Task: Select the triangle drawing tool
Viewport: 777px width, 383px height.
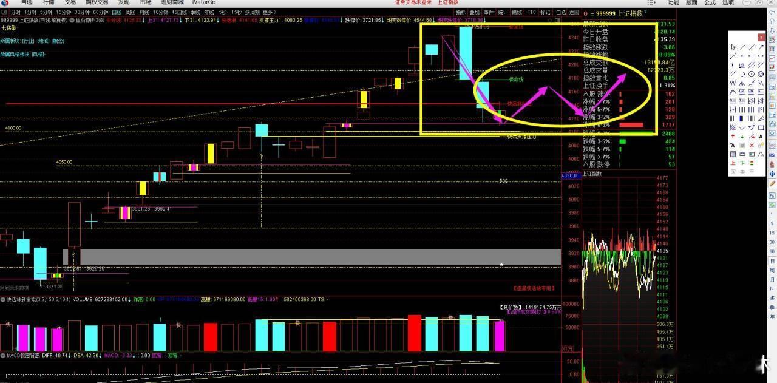Action: pos(752,127)
